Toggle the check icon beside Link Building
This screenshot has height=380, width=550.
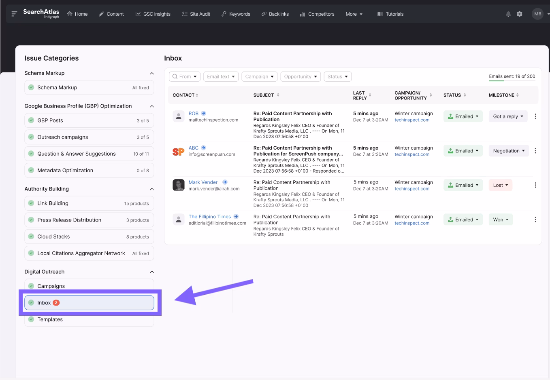click(x=31, y=203)
